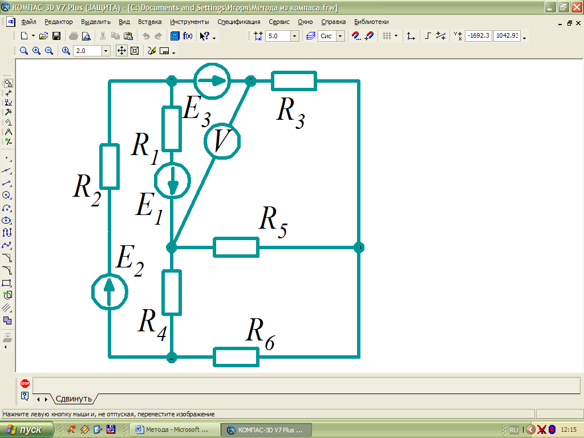The height and width of the screenshot is (438, 584).
Task: Open the variables f(x) tool
Action: click(x=188, y=36)
